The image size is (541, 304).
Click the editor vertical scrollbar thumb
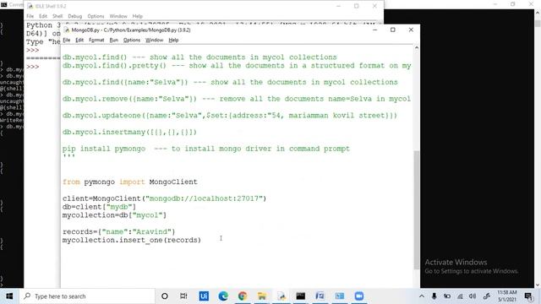pyautogui.click(x=417, y=210)
